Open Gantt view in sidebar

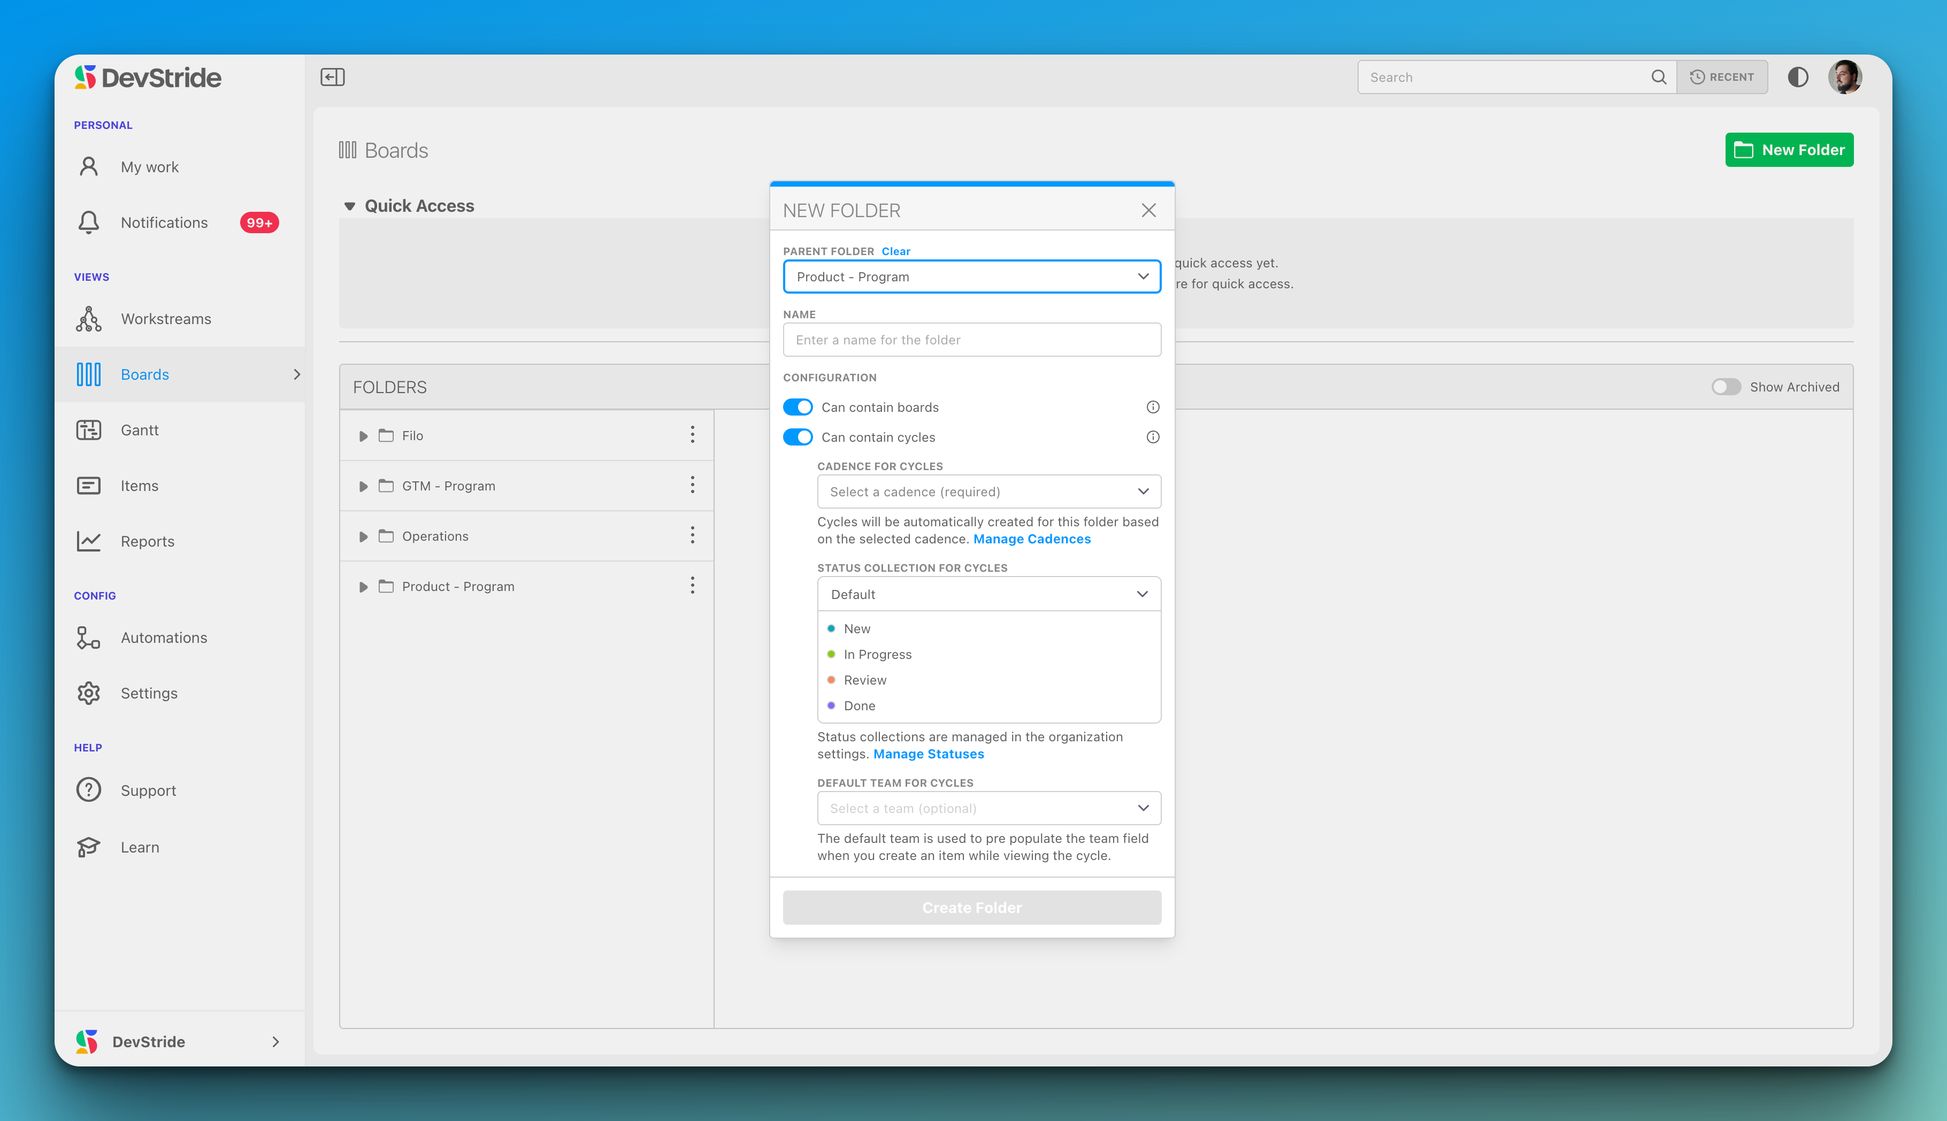(140, 431)
